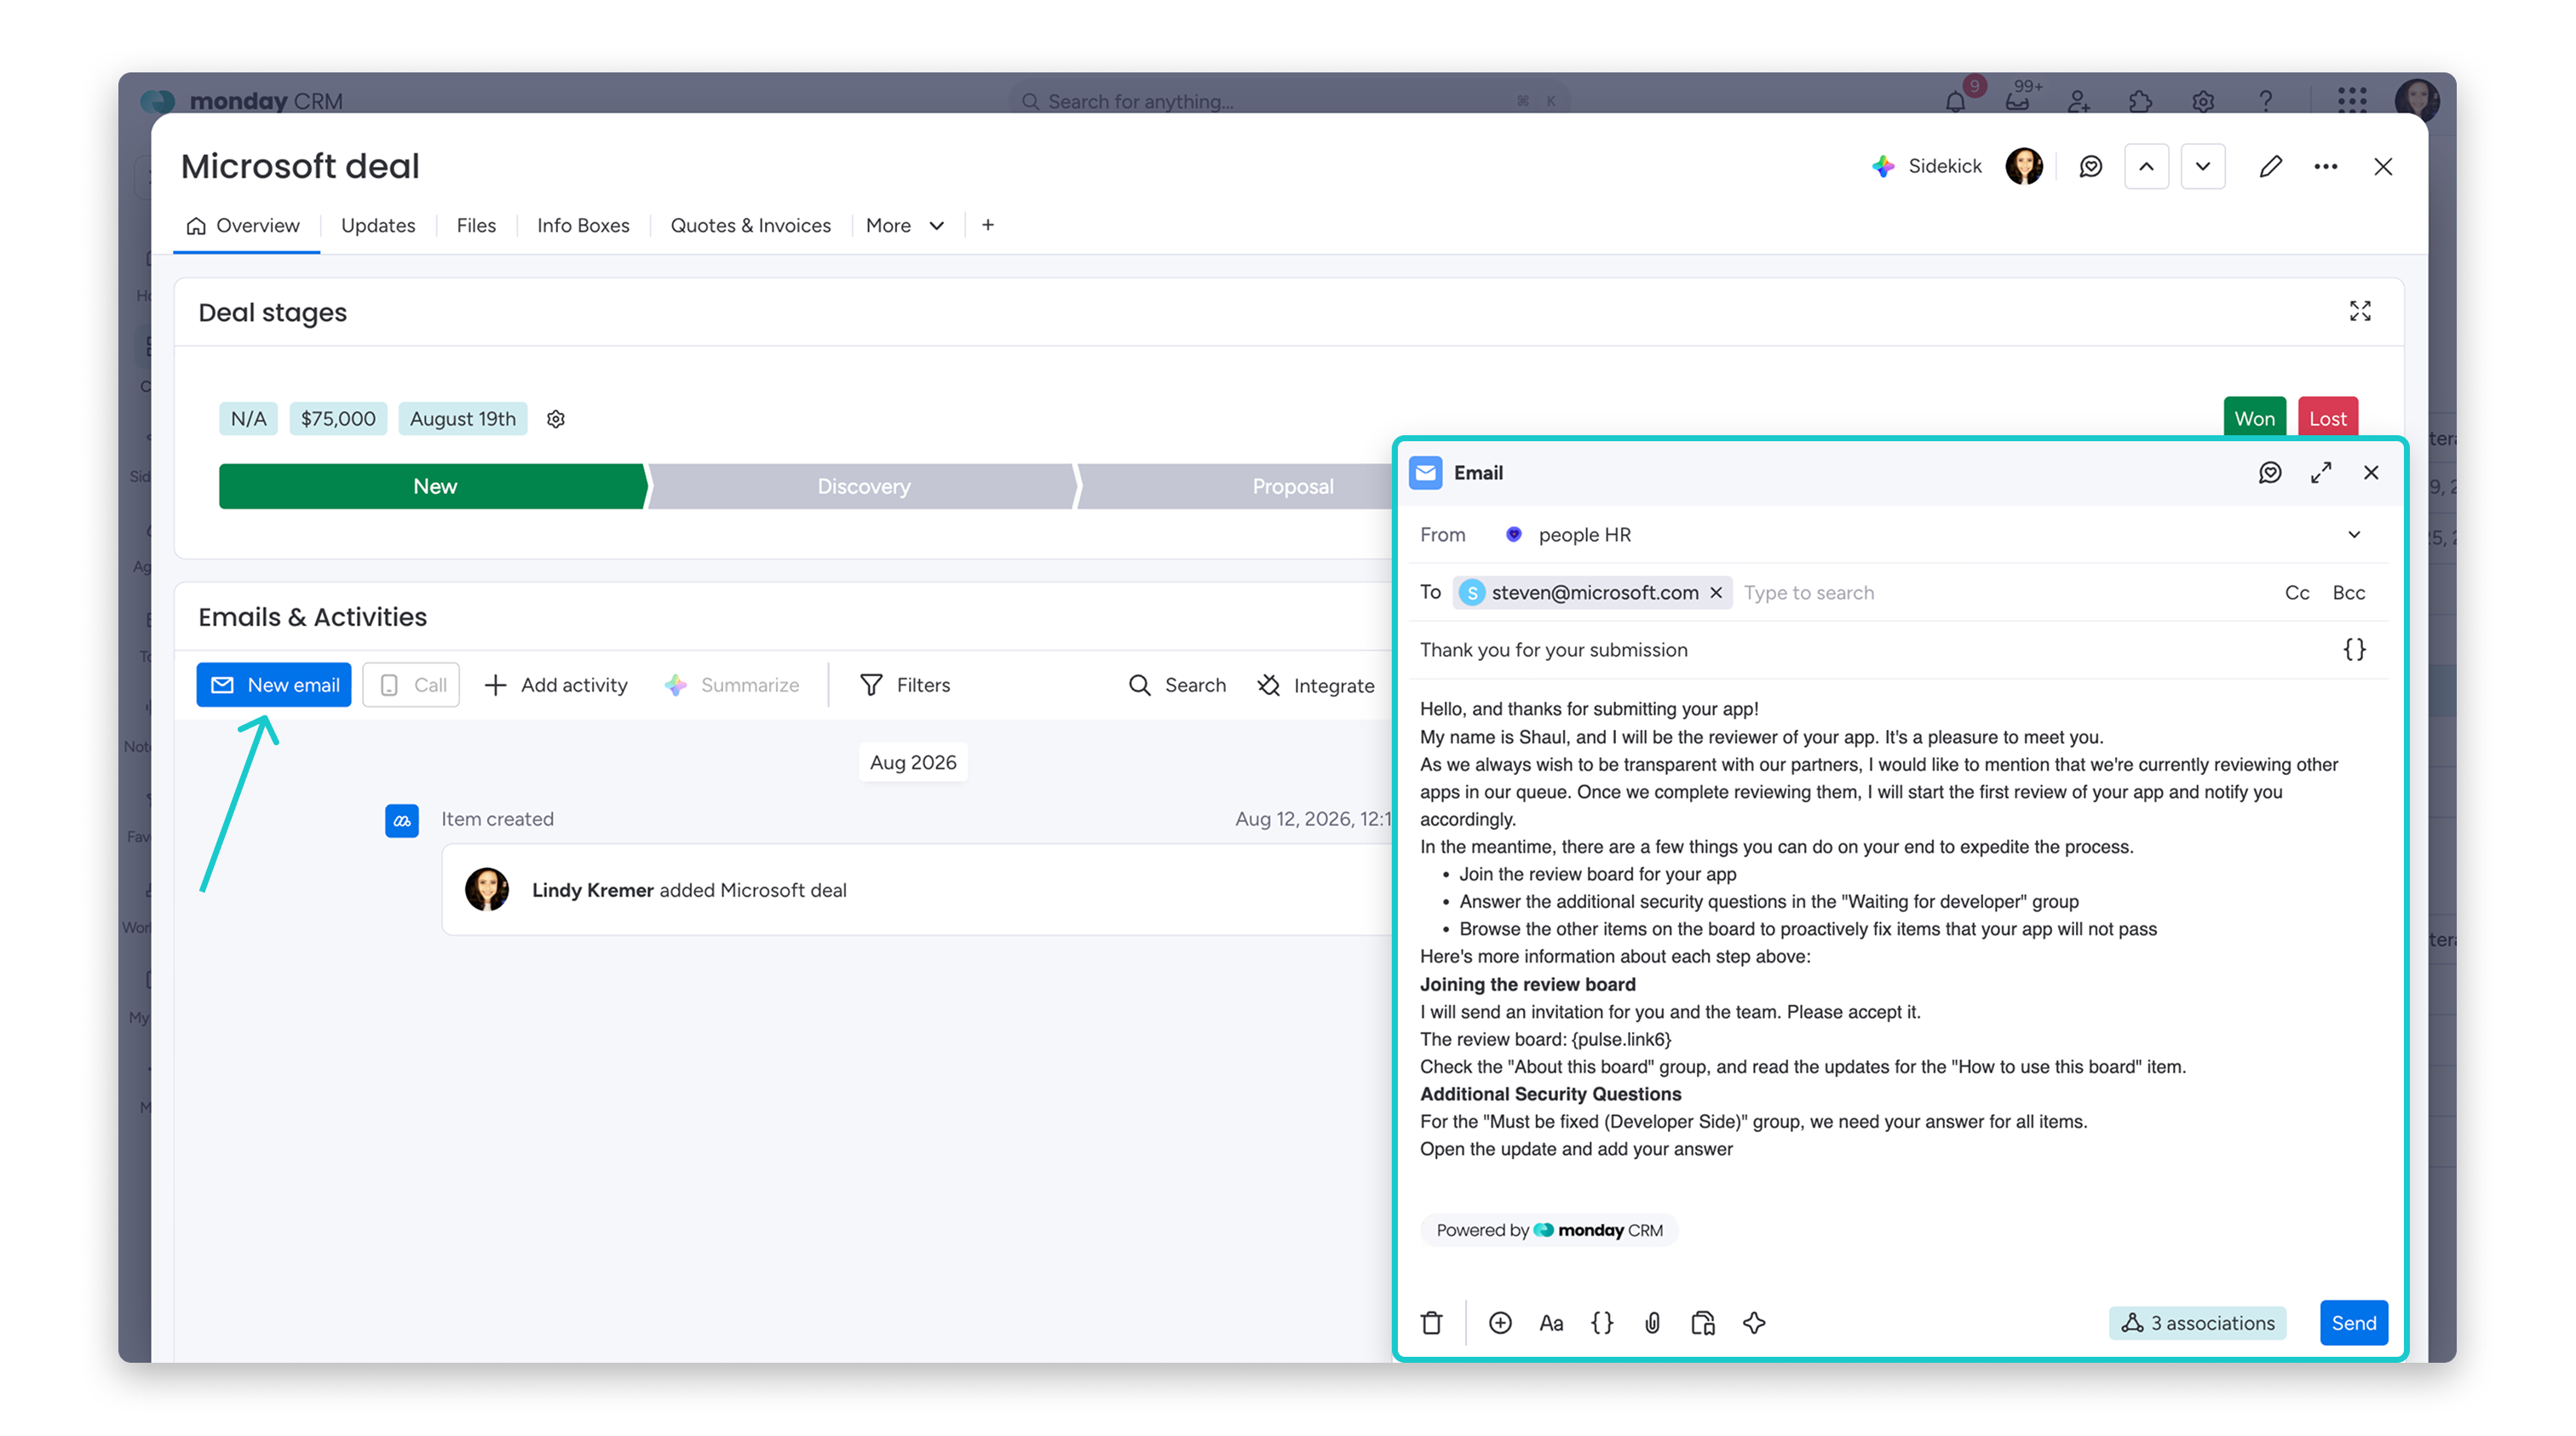Click the N/A chip in Deal stages
Viewport: 2576px width, 1436px height.
[x=248, y=419]
